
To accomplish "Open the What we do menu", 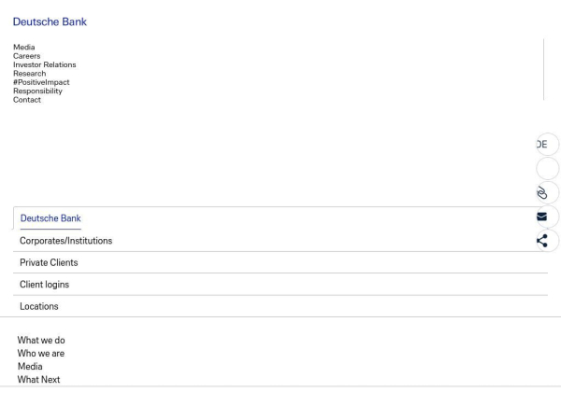I will (41, 341).
